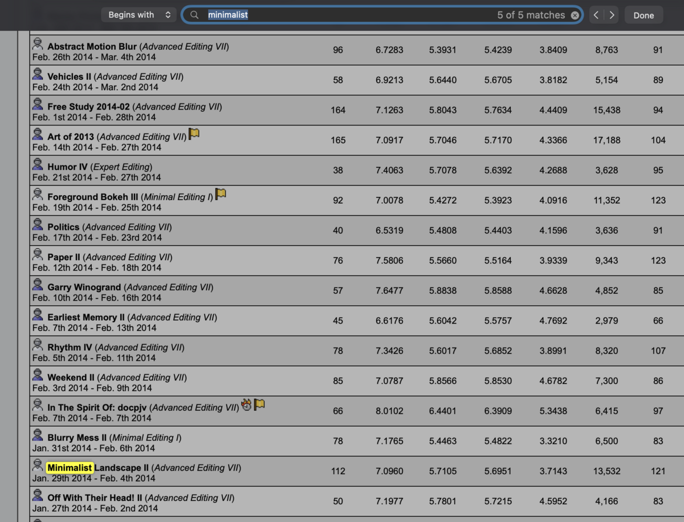684x522 pixels.
Task: Click the 164 entries value for Free Study
Action: tap(338, 110)
